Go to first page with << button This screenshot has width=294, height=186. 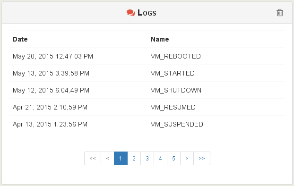(x=93, y=159)
